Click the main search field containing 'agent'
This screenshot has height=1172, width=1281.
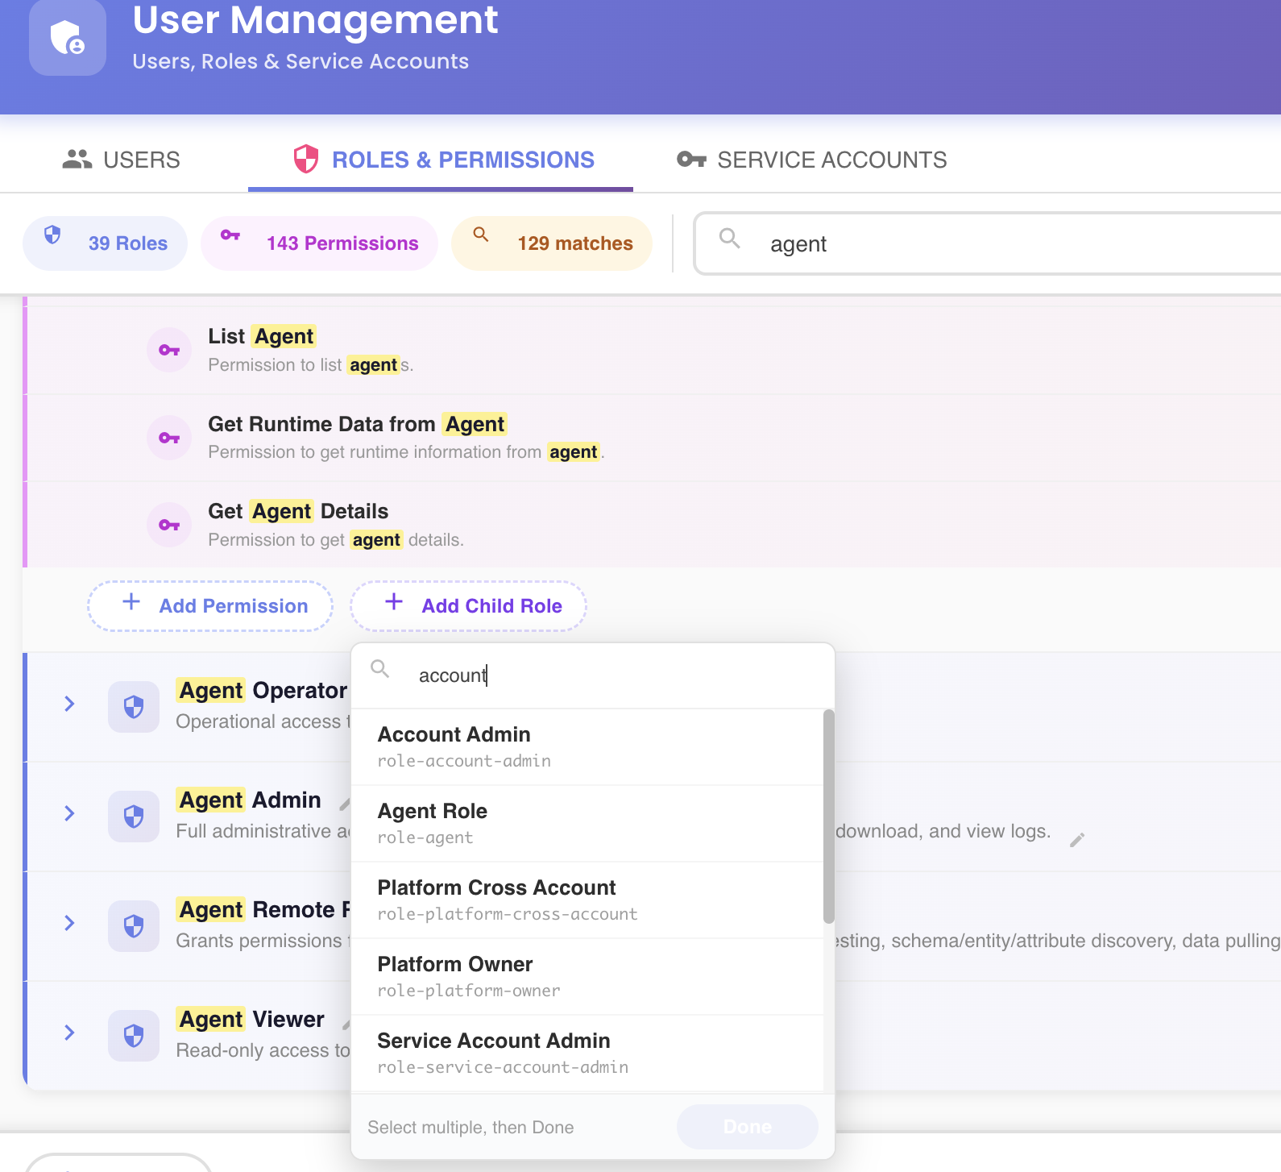tap(988, 243)
